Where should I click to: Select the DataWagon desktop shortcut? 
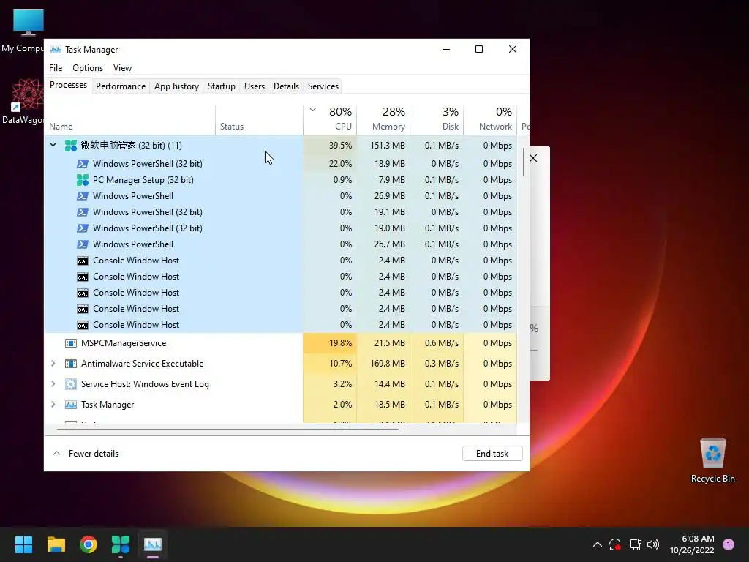(23, 101)
